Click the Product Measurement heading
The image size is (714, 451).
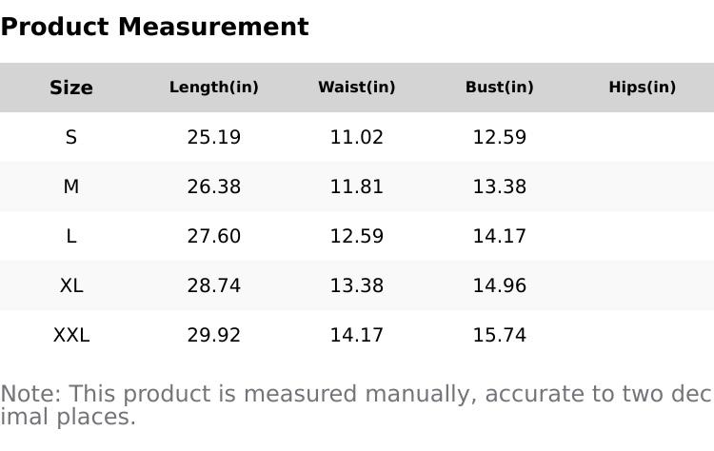[154, 28]
